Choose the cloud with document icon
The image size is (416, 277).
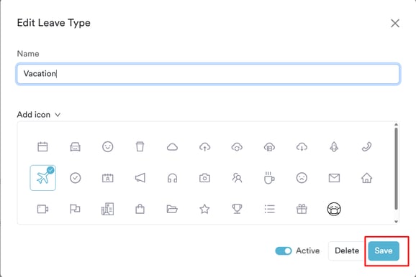tap(270, 146)
